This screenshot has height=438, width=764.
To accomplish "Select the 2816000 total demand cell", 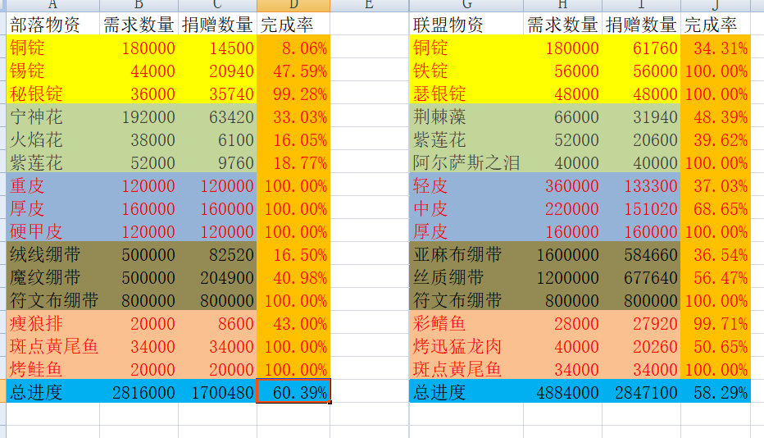I will click(x=139, y=392).
